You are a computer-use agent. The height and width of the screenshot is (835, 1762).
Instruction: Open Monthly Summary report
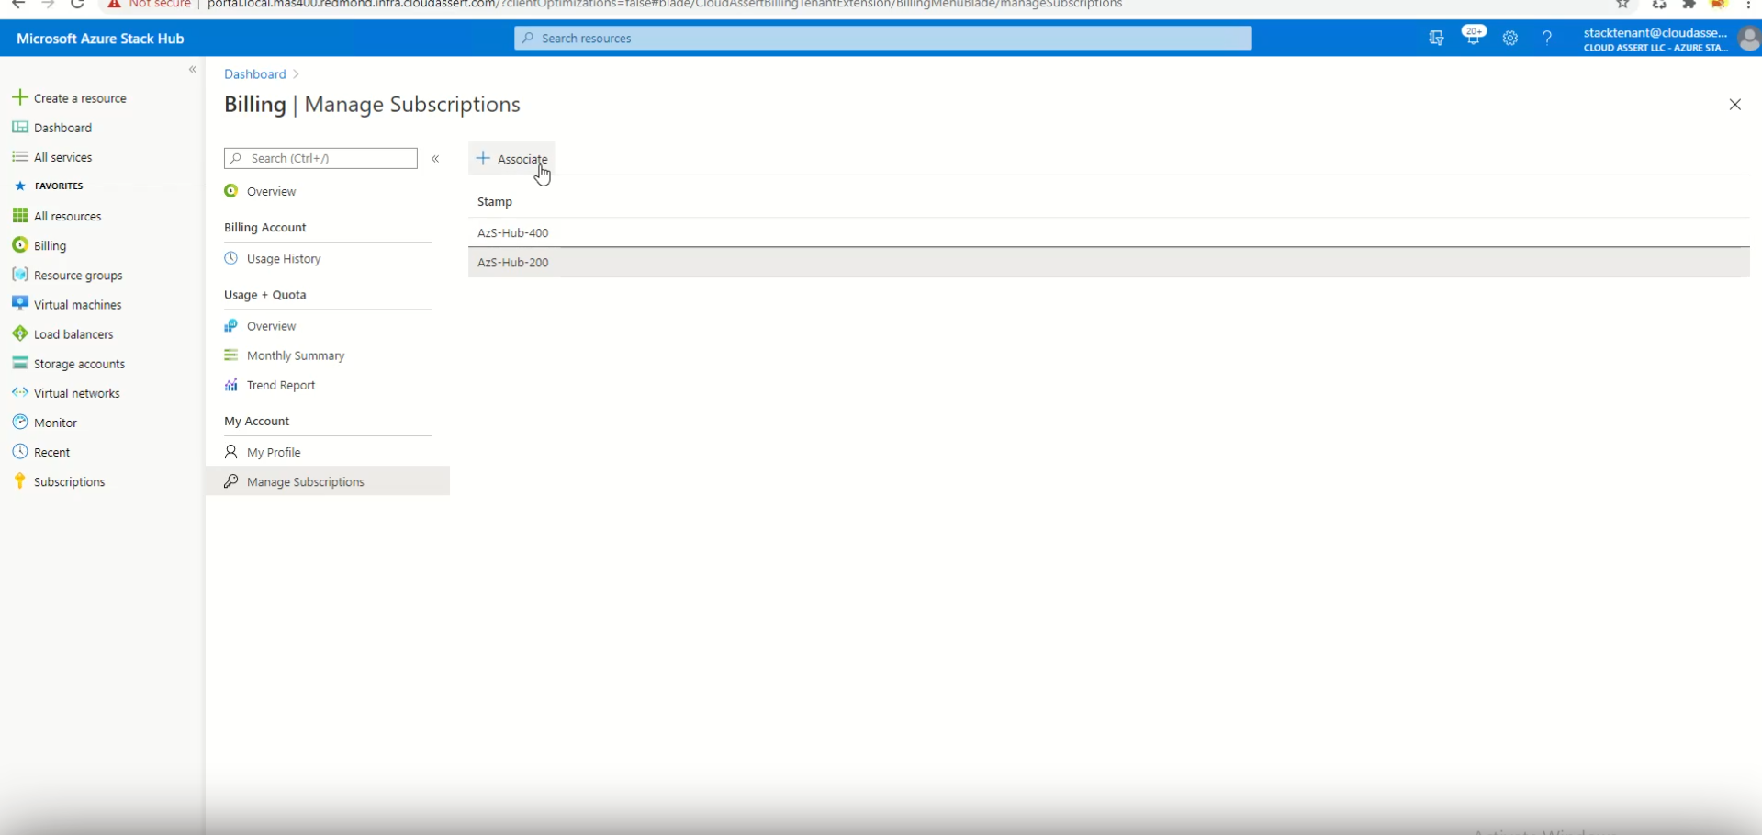point(296,355)
